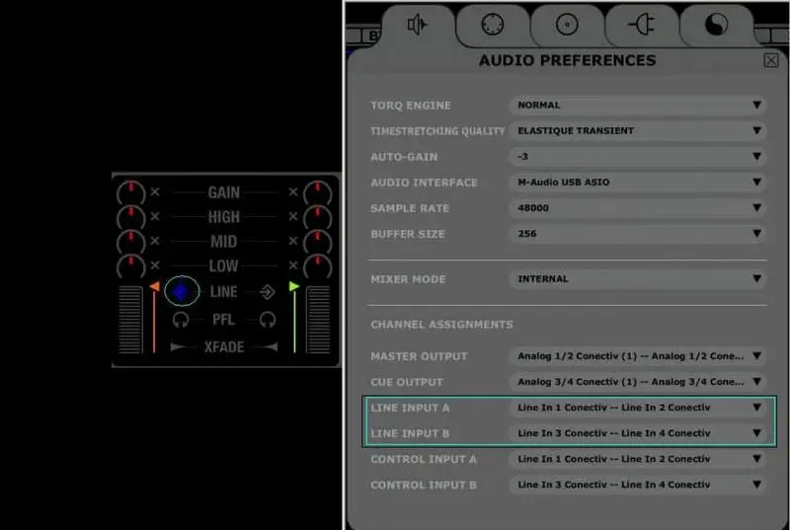Open the MIDI preferences tab
The image size is (790, 530).
492,25
